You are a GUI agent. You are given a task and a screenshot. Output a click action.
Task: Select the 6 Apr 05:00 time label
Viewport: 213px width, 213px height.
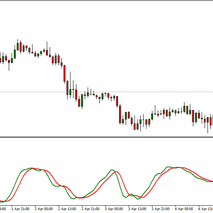click(x=184, y=209)
